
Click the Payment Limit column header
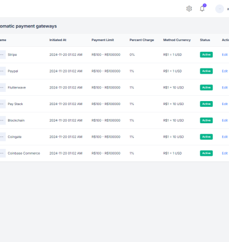click(x=102, y=40)
